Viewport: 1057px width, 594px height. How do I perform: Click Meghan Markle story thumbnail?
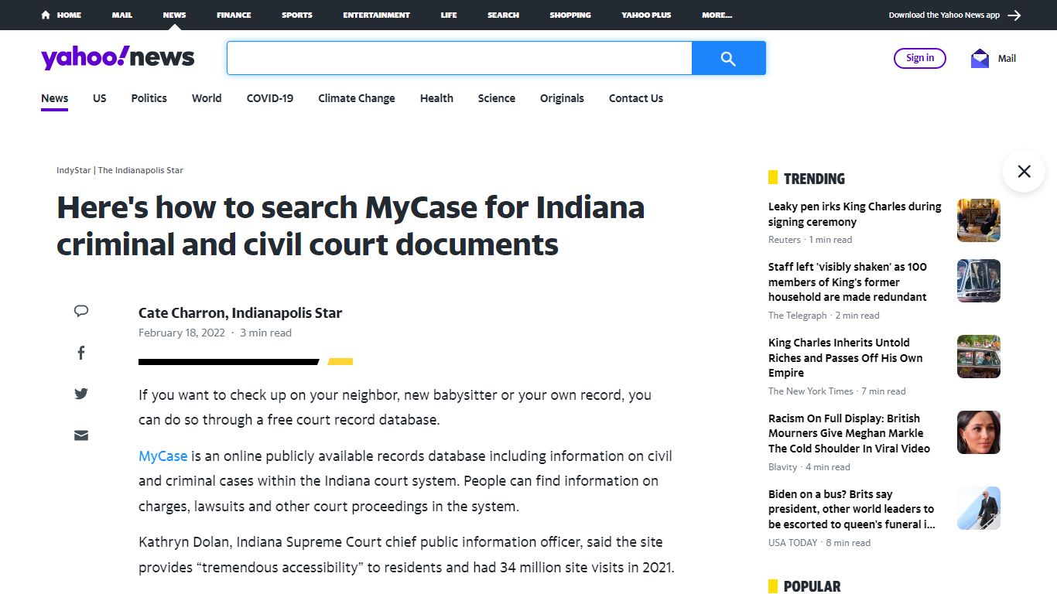[979, 432]
